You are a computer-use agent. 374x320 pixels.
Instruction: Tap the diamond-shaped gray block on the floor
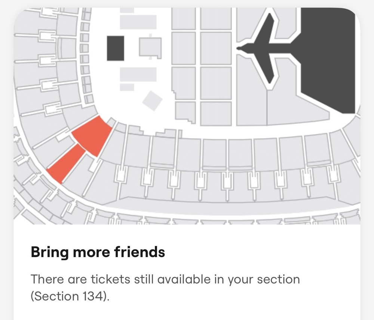pyautogui.click(x=152, y=100)
